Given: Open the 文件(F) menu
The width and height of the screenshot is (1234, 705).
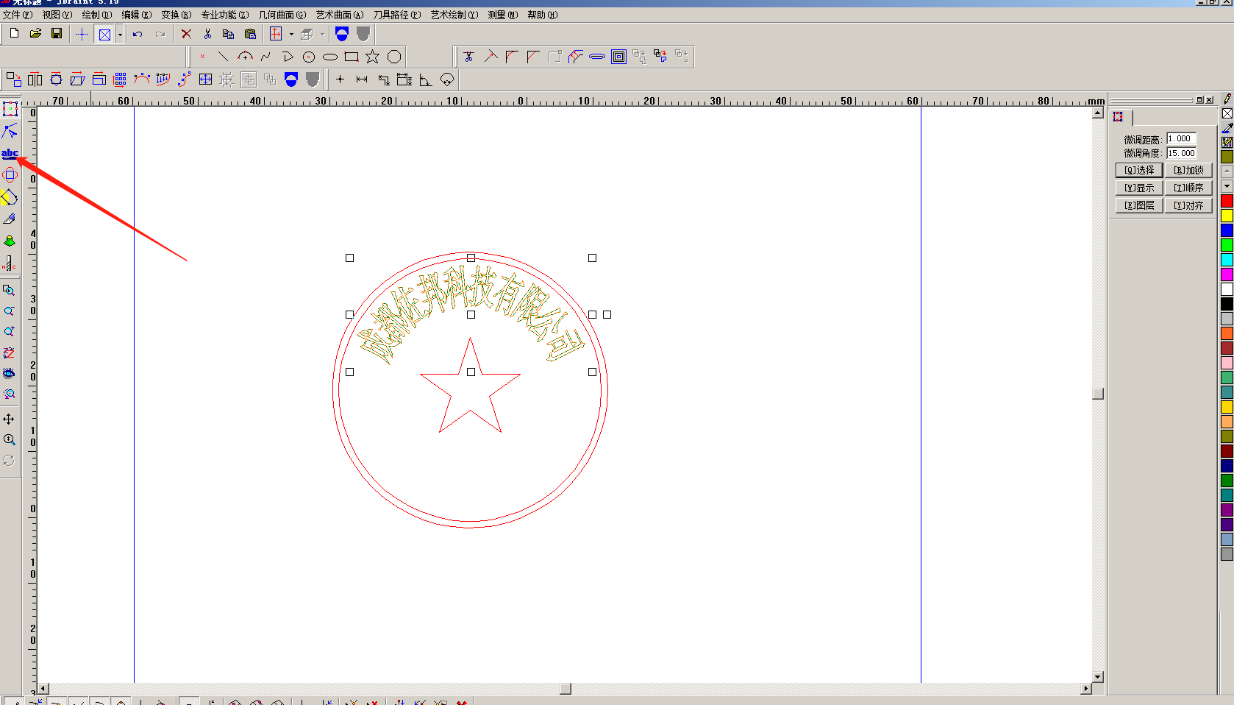Looking at the screenshot, I should [x=17, y=15].
